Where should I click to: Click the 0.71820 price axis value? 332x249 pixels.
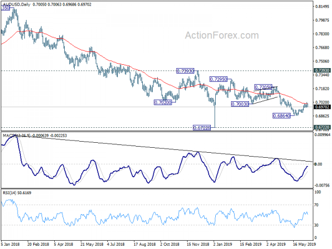coord(322,89)
